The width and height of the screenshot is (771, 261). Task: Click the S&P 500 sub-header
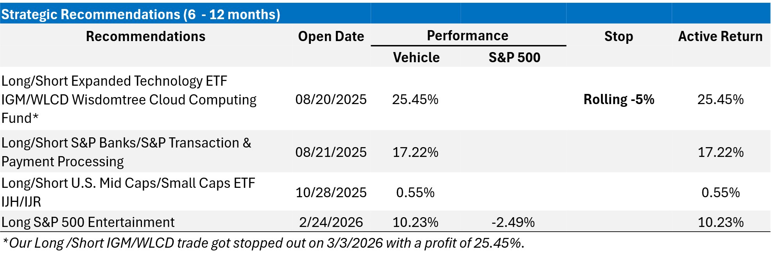click(514, 58)
